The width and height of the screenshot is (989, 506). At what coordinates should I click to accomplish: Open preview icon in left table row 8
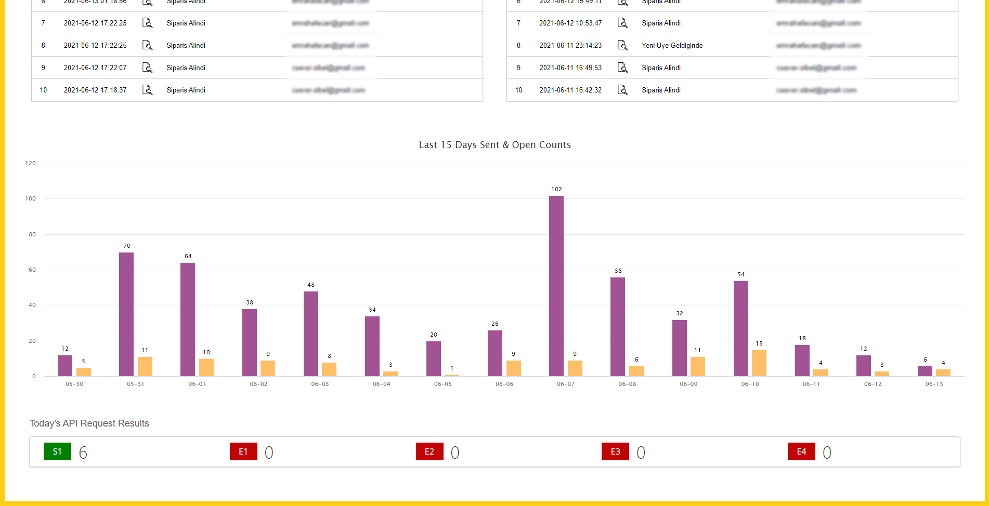pos(147,45)
